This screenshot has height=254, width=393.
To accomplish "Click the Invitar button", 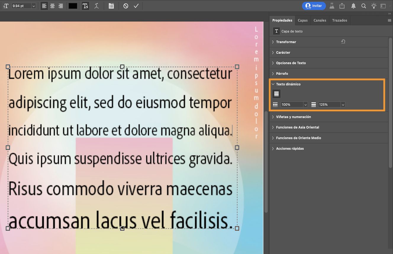I will pyautogui.click(x=314, y=6).
